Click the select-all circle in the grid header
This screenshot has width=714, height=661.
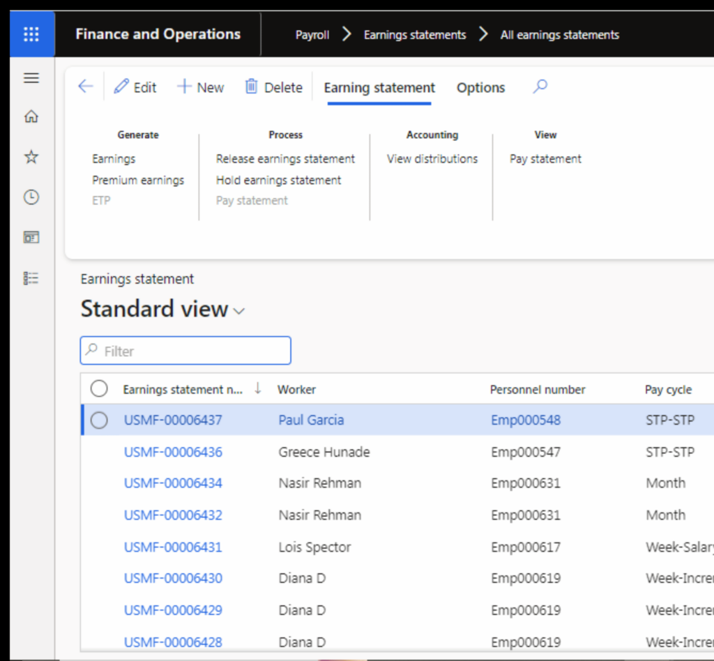coord(98,388)
